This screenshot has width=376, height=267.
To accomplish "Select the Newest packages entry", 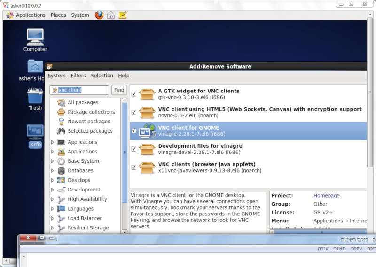I will pos(89,122).
